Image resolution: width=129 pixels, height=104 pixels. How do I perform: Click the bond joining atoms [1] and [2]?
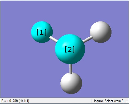click(x=53, y=39)
